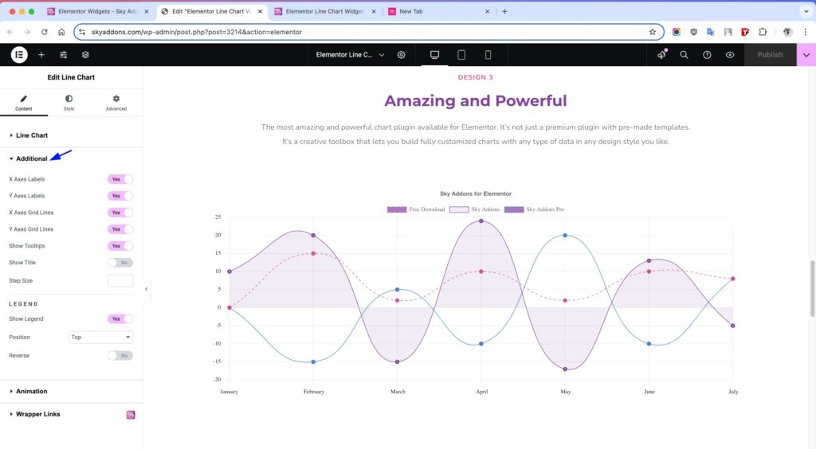The height and width of the screenshot is (449, 816).
Task: Click the DESIGN 3 subheading text
Action: (475, 77)
